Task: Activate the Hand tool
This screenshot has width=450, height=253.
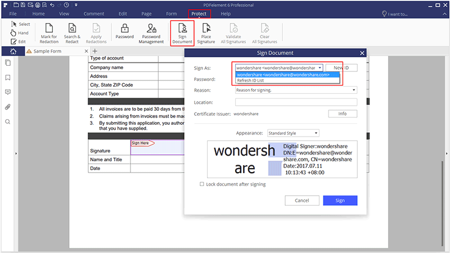Action: click(20, 33)
